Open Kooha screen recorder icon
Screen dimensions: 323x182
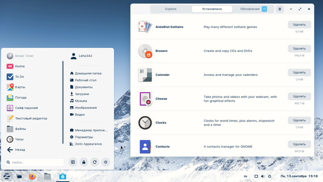[x=10, y=66]
